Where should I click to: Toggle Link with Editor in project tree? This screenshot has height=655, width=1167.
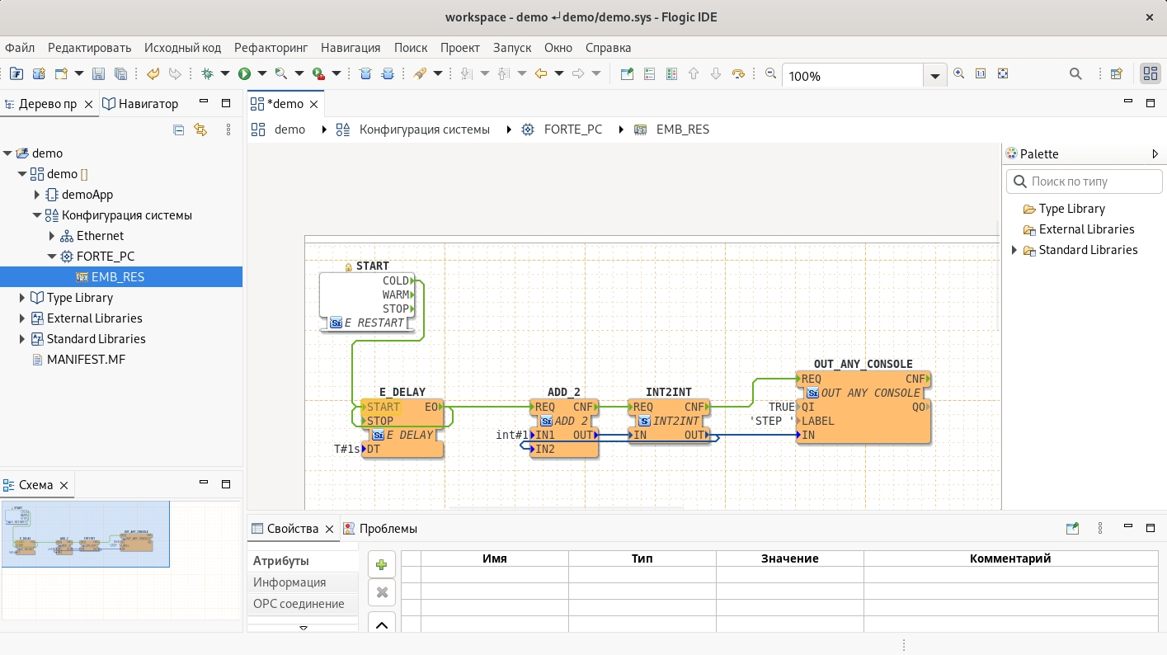(200, 130)
